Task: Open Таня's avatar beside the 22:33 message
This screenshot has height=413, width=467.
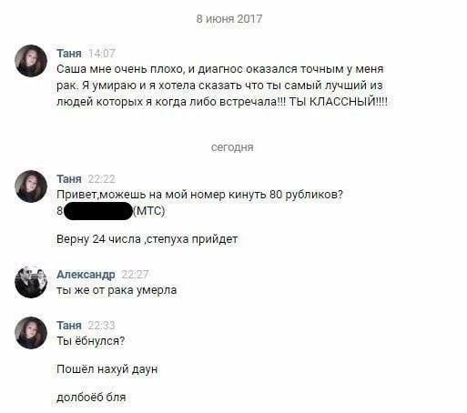Action: 31,333
